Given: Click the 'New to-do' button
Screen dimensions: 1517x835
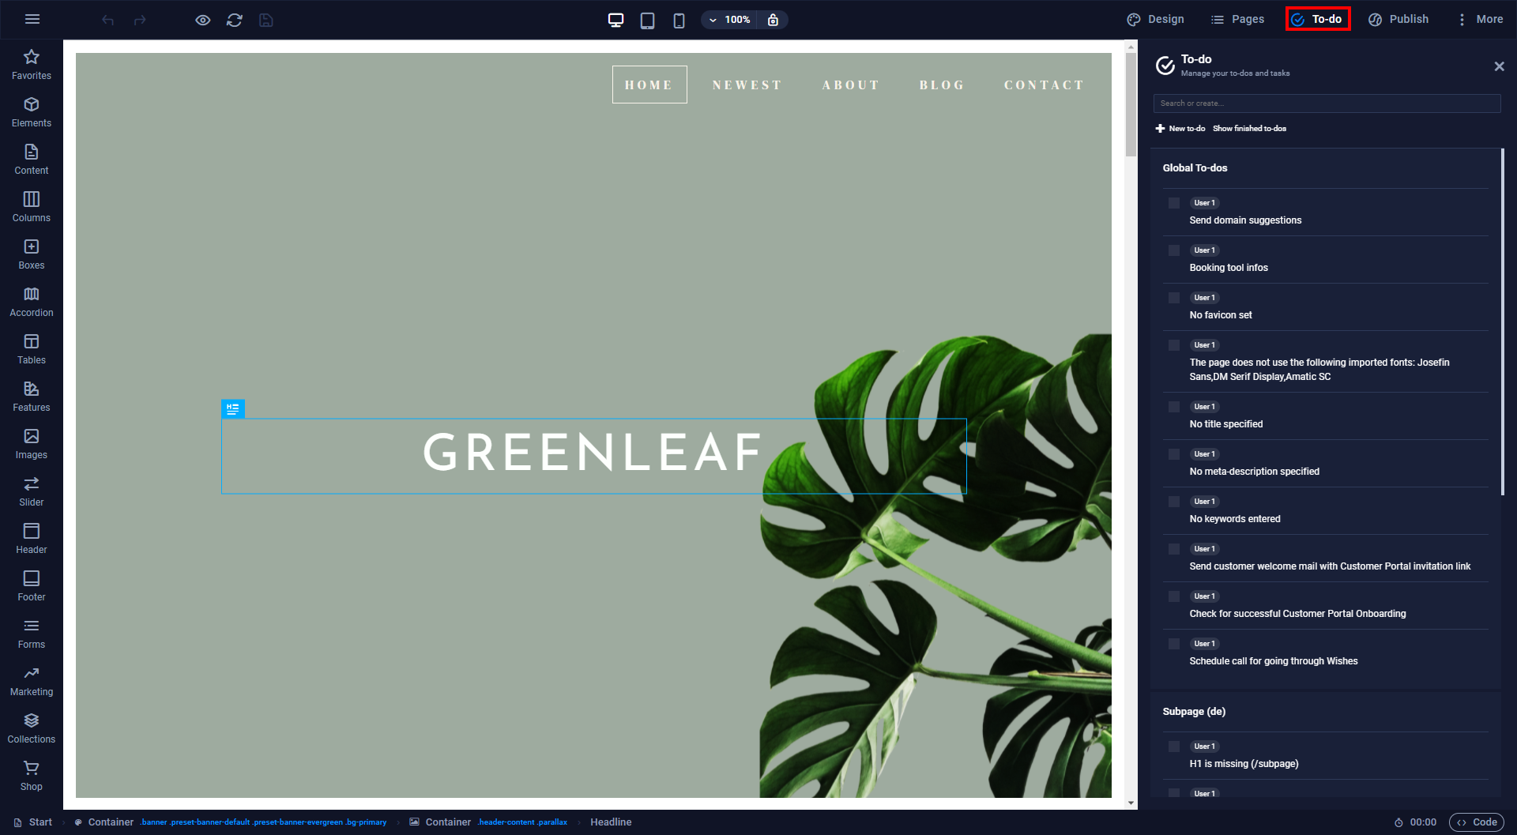Looking at the screenshot, I should point(1180,129).
